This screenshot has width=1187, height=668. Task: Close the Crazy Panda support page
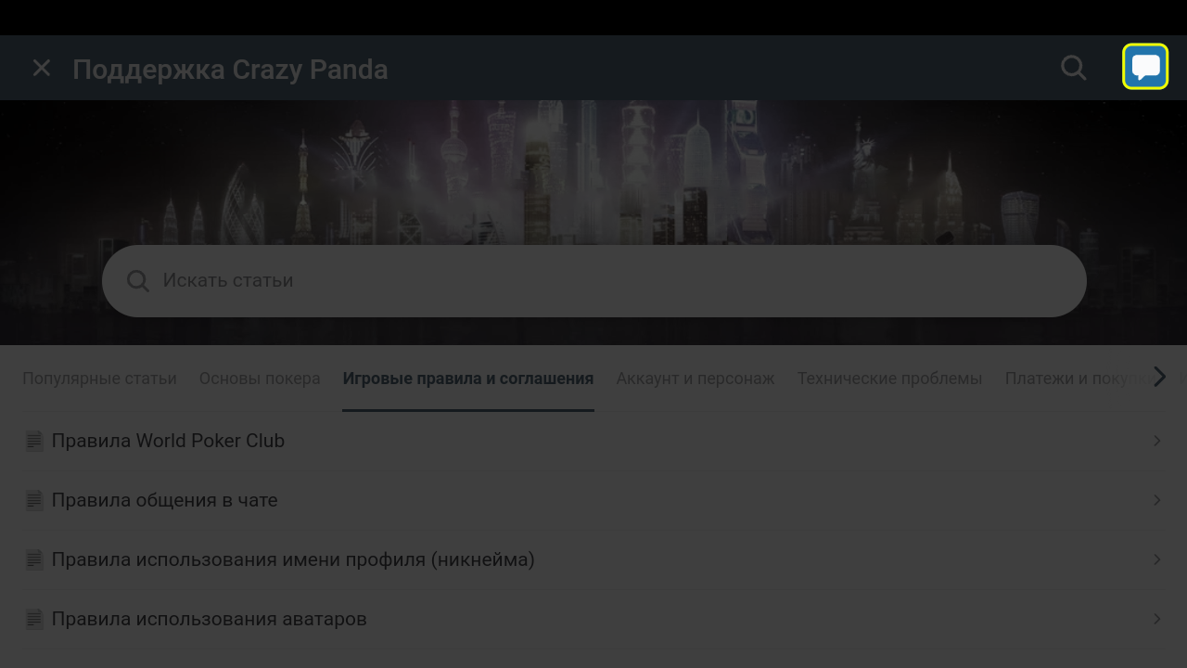[42, 68]
